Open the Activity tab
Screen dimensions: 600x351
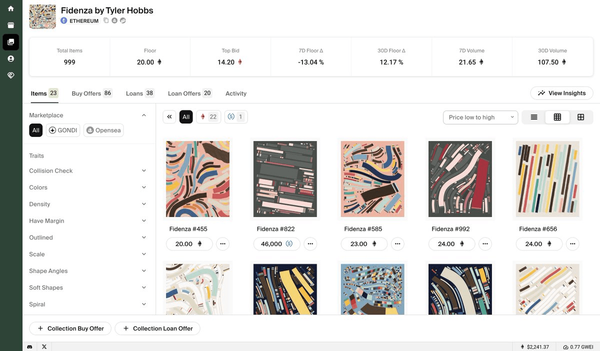pyautogui.click(x=236, y=93)
